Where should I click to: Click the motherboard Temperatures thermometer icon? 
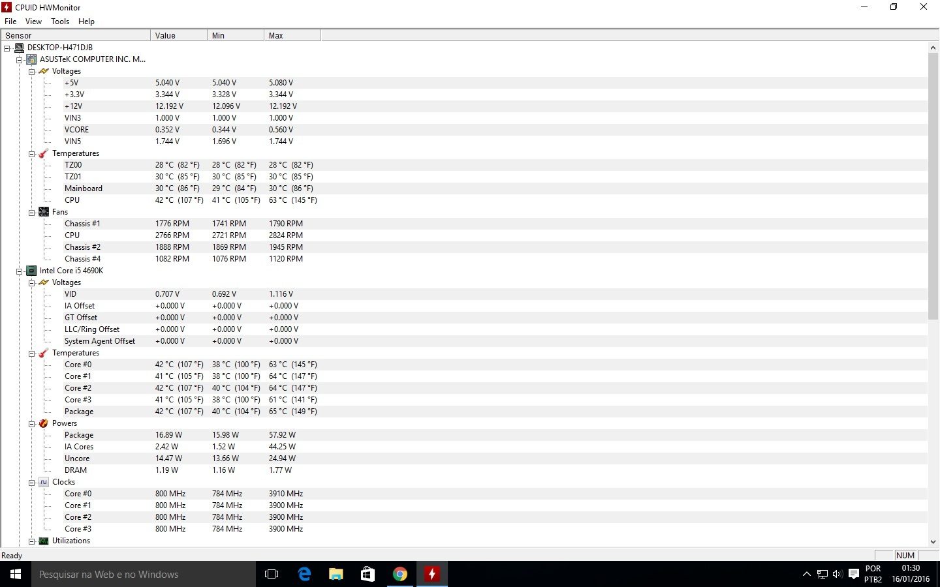(x=44, y=153)
